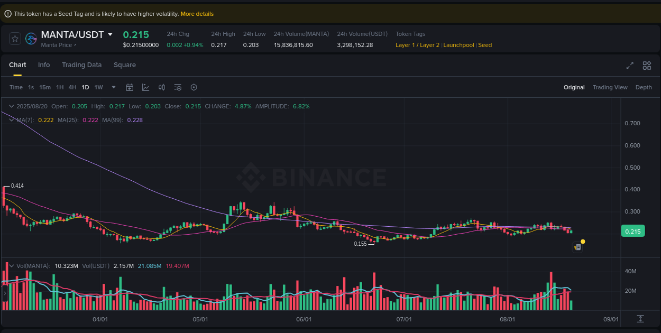Click the green 0.215 price tag
Viewport: 661px width, 333px height.
pyautogui.click(x=632, y=230)
